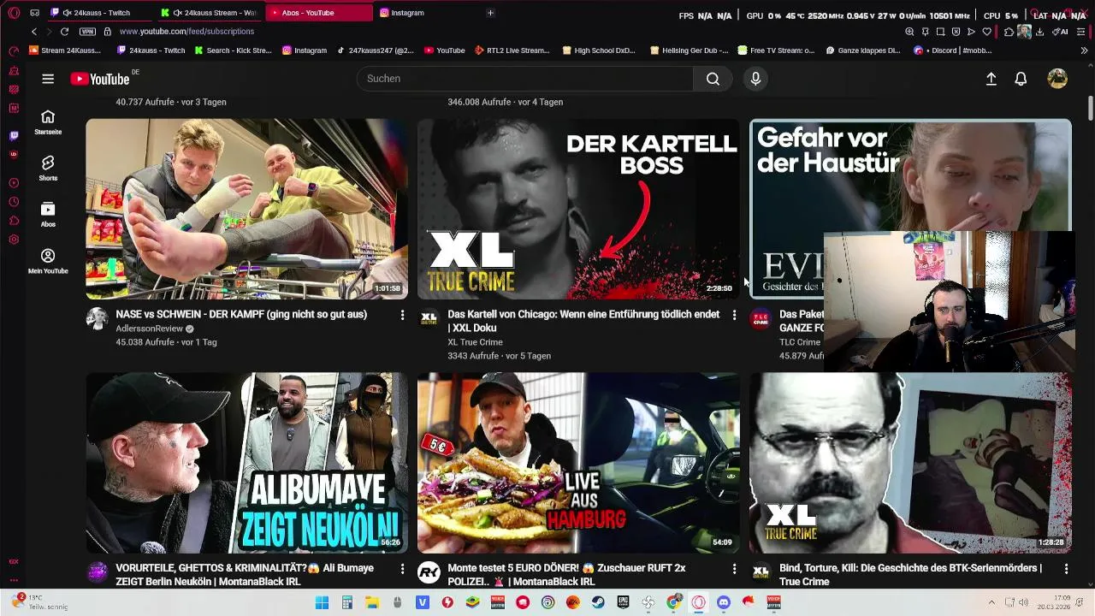
Task: Start voice search with the microphone
Action: 755,79
